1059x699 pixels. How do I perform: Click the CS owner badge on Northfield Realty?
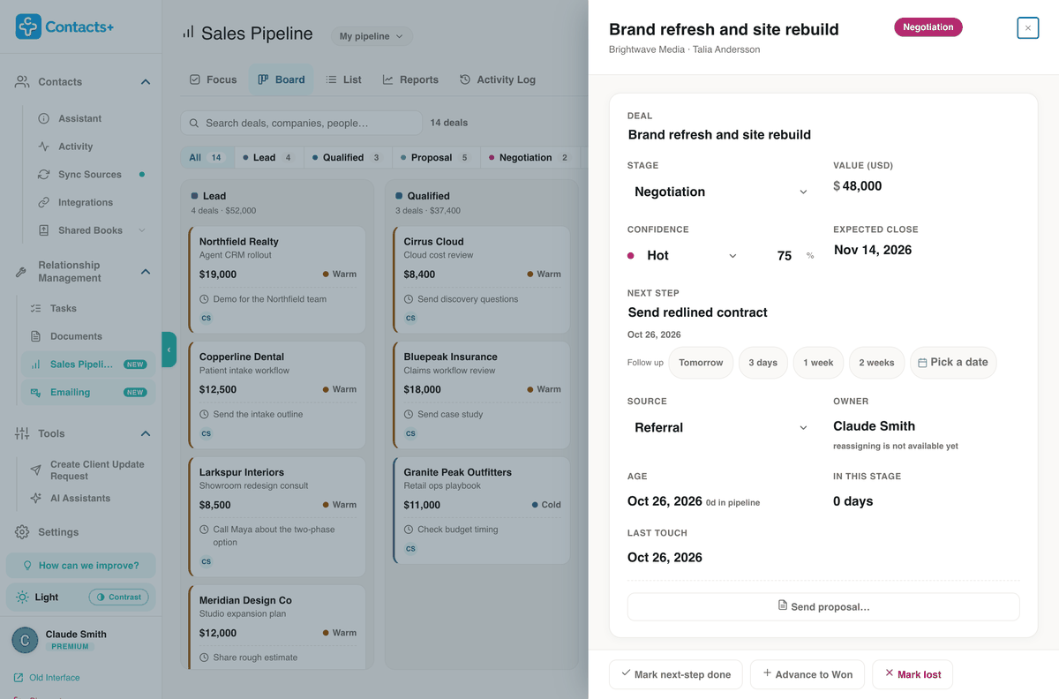coord(207,318)
